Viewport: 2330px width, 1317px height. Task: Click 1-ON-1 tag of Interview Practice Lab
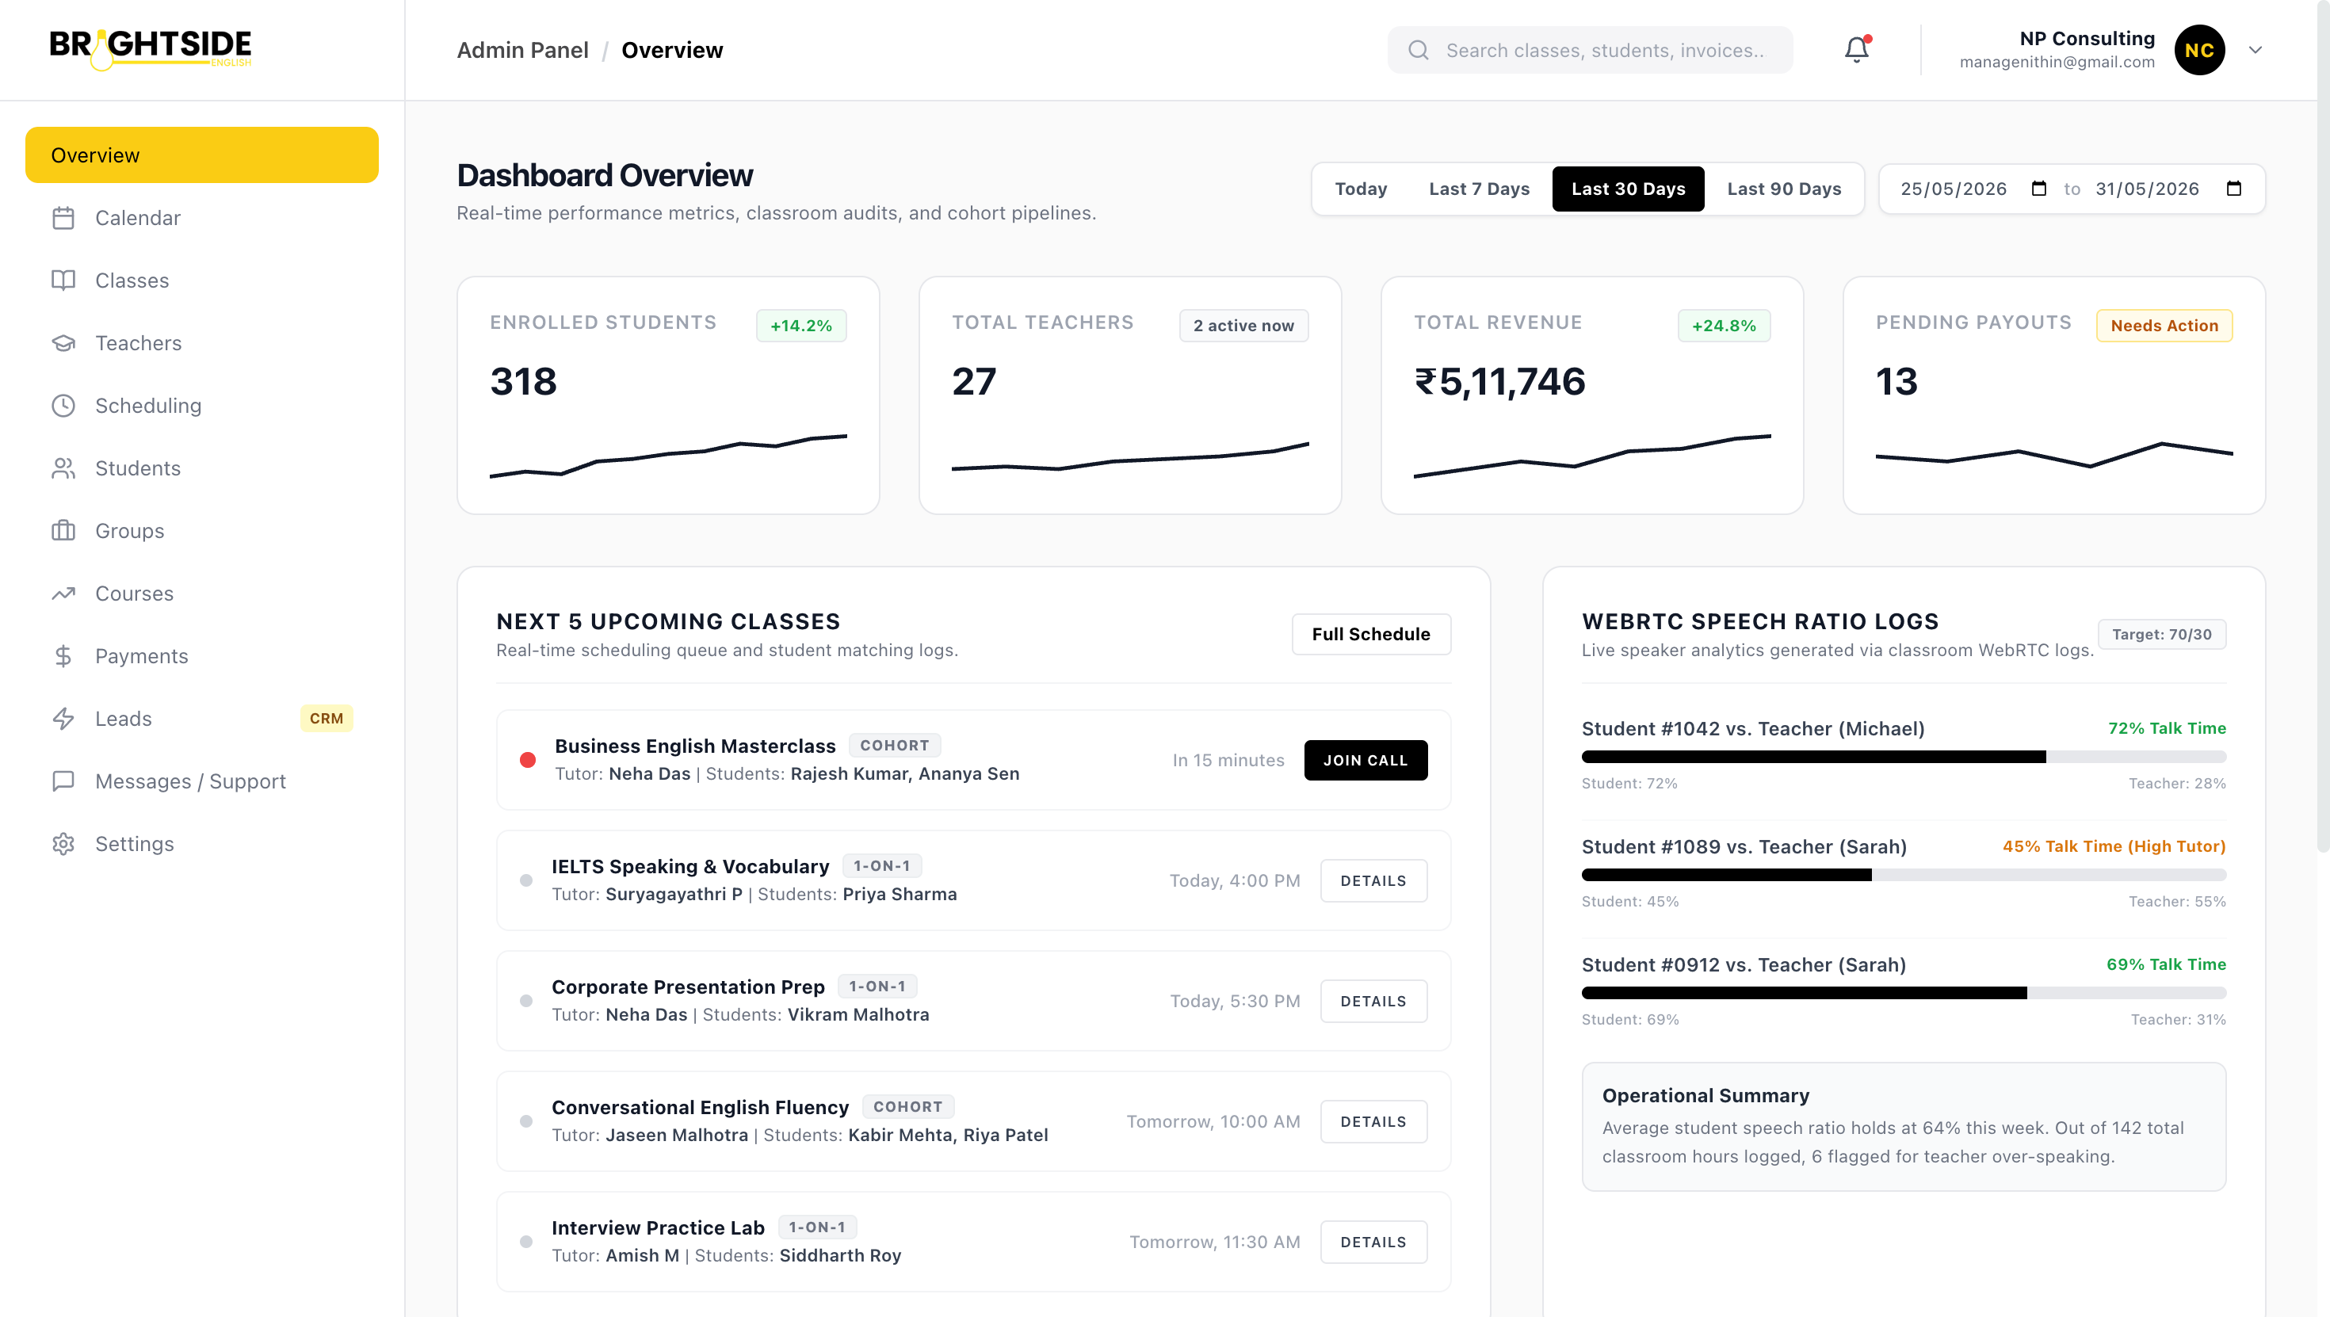point(817,1227)
